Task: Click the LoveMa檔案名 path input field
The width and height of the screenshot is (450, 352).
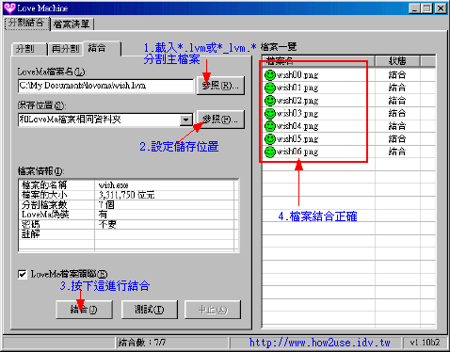Action: point(105,86)
